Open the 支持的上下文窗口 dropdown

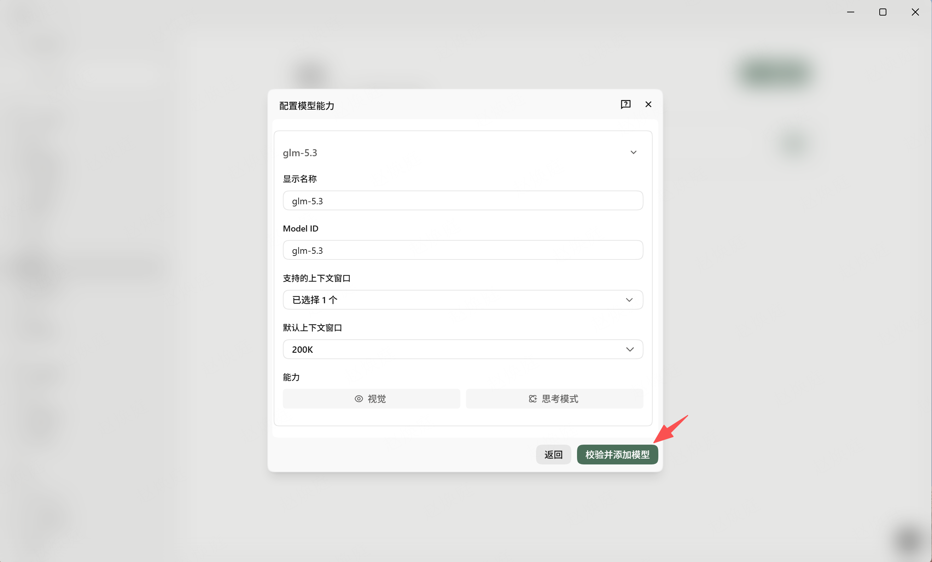[463, 300]
